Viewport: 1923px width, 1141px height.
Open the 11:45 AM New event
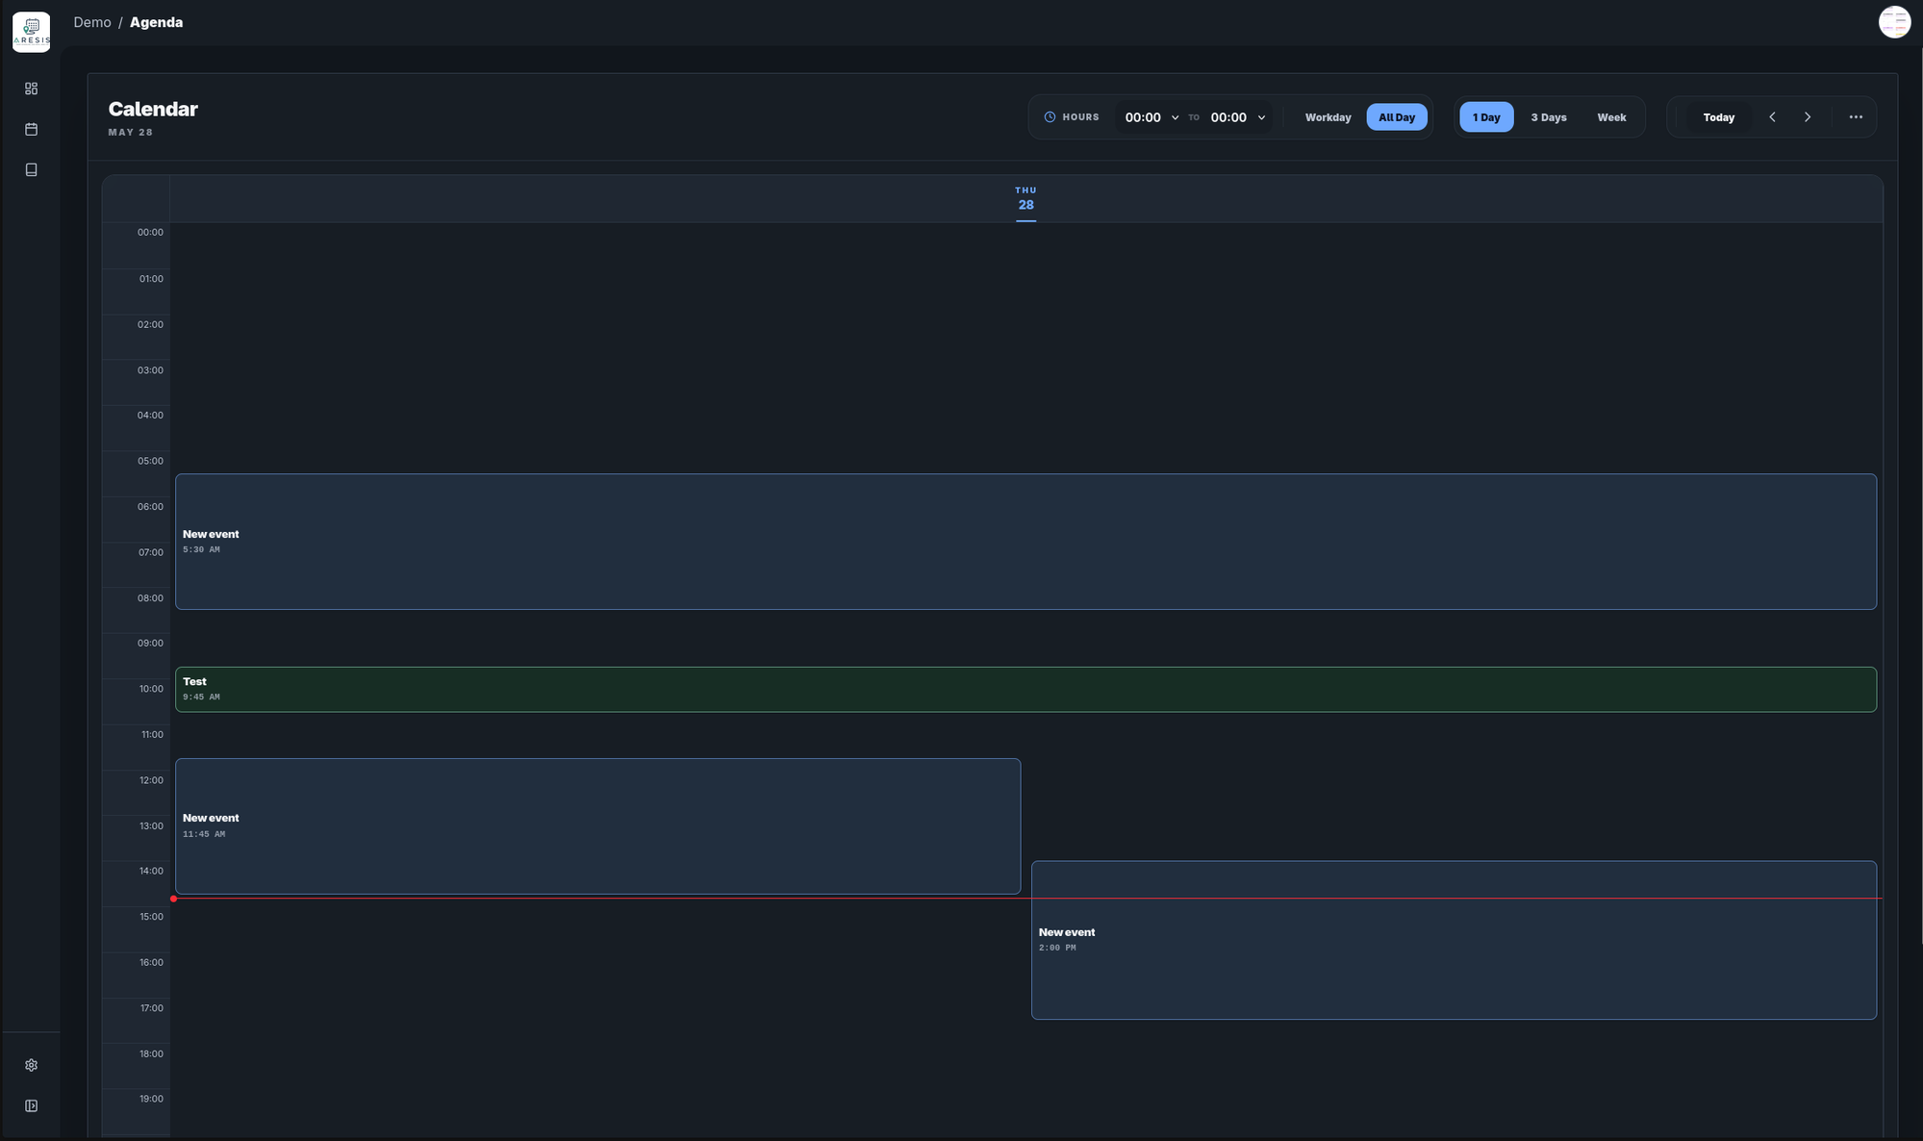tap(597, 826)
